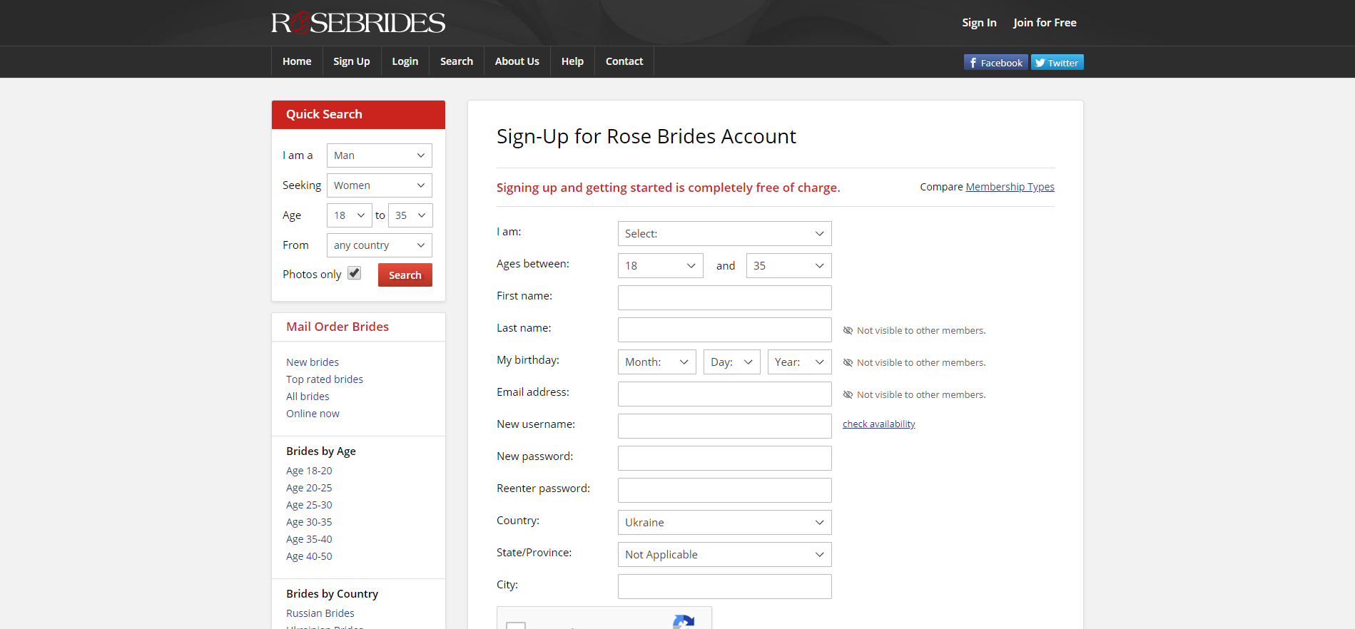Open the birthday Year dropdown

coord(799,362)
